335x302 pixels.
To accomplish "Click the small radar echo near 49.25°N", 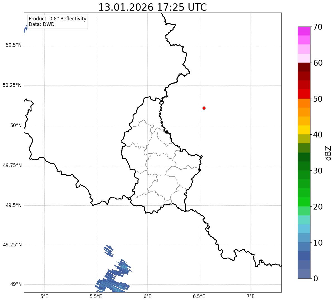I will click(x=109, y=251).
